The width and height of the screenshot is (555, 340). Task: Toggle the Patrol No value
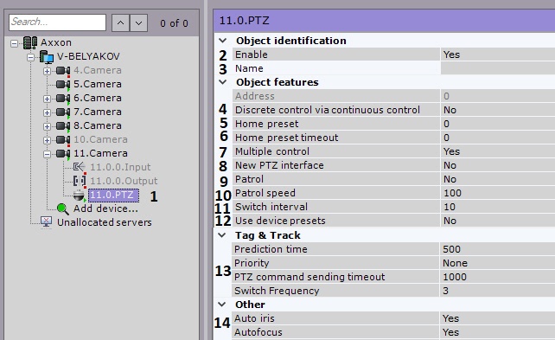498,179
